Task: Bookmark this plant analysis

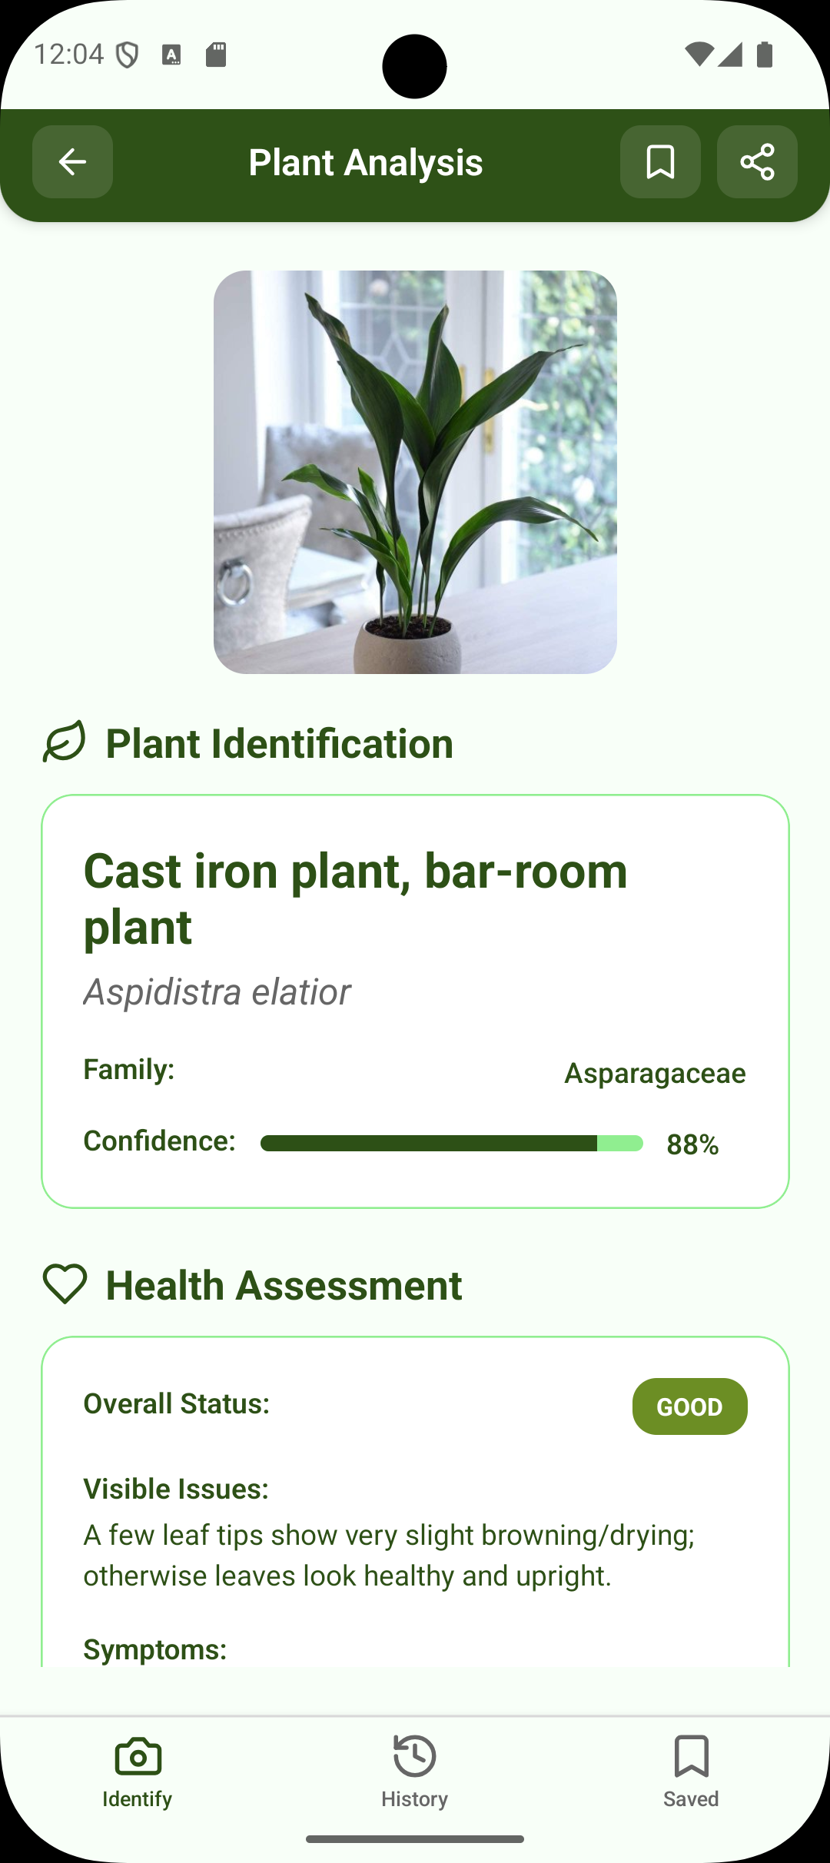Action: [660, 162]
